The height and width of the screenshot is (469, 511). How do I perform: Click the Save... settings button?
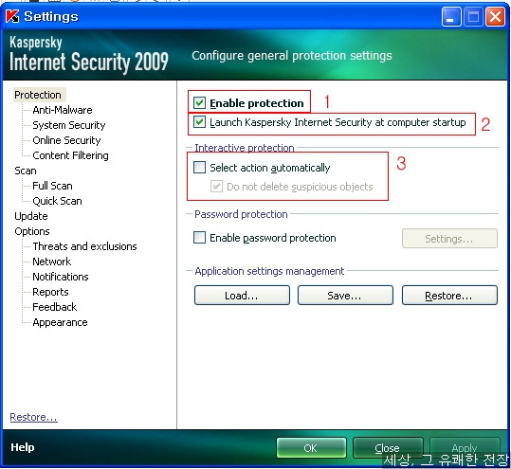pyautogui.click(x=345, y=295)
